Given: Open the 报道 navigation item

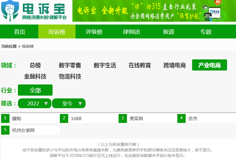Looking at the screenshot, I should pyautogui.click(x=169, y=32).
